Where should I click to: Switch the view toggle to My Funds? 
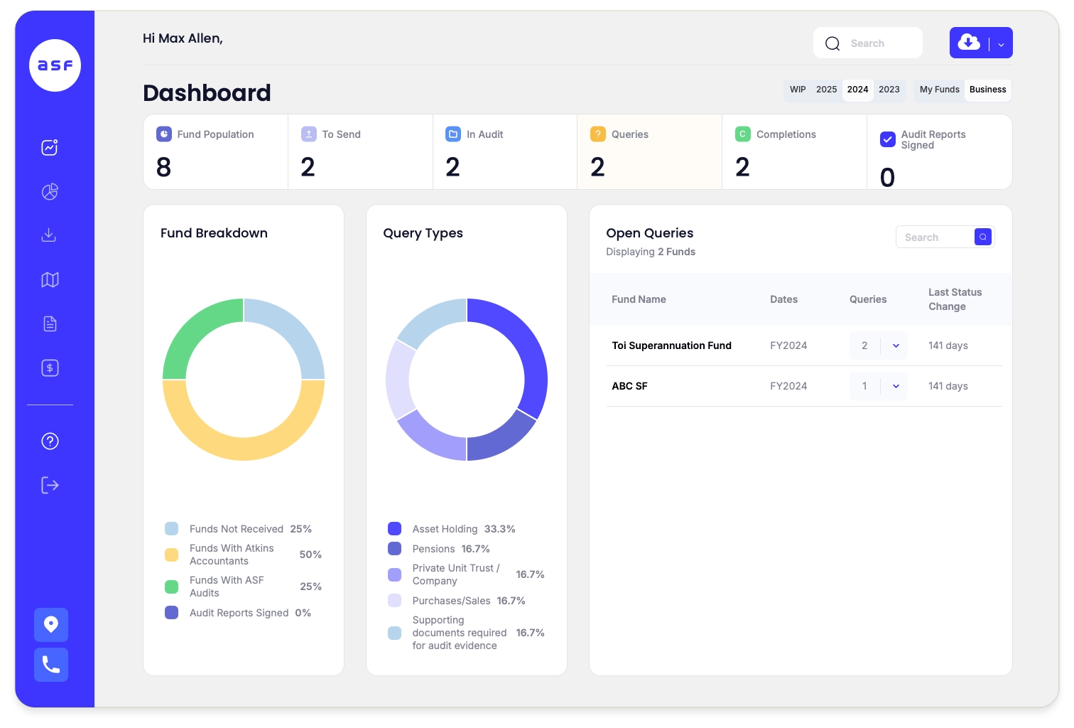pyautogui.click(x=939, y=90)
